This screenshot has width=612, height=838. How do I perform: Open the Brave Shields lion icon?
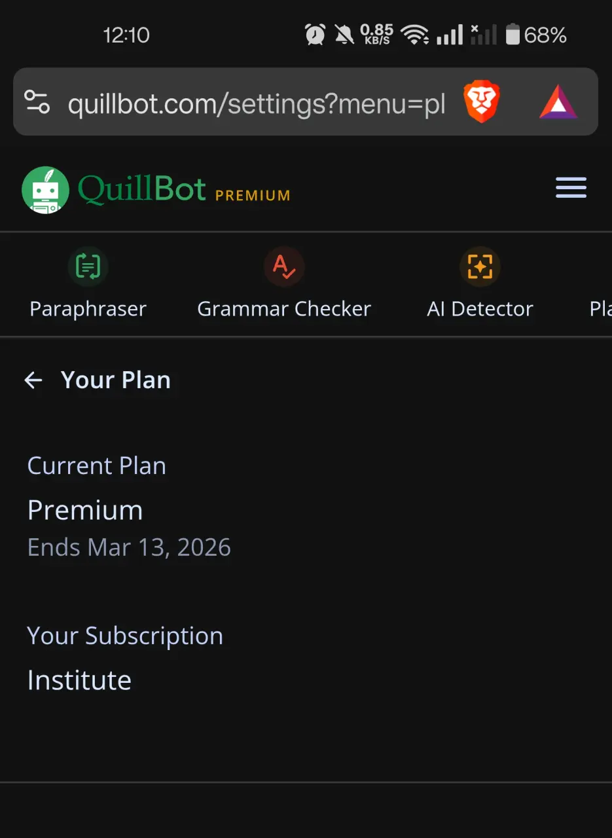point(482,102)
